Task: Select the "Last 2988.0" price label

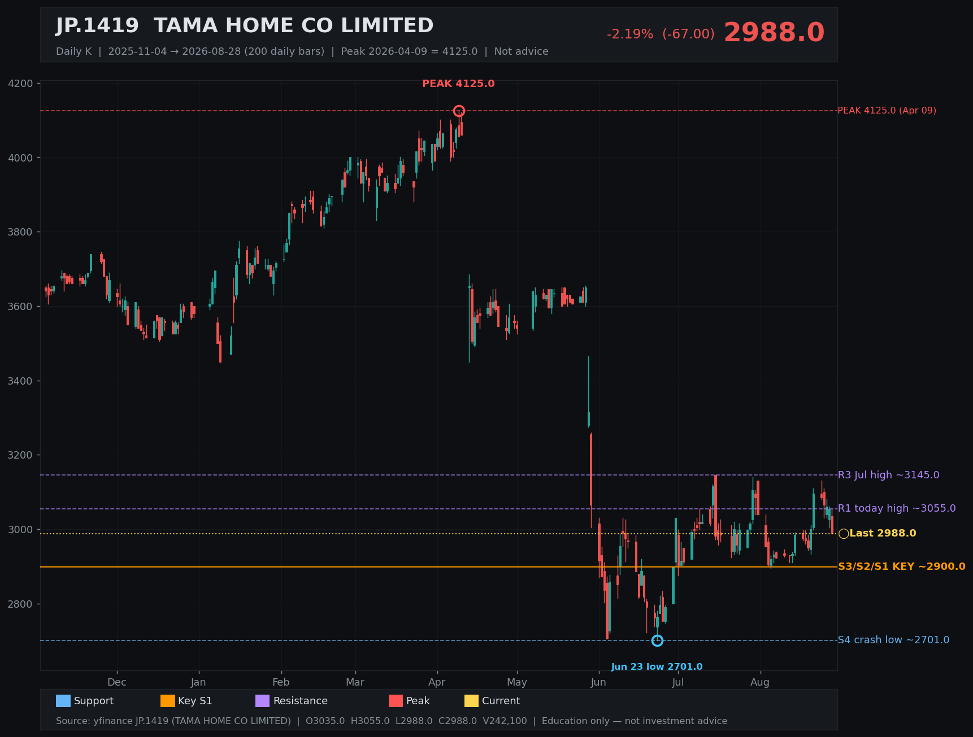Action: (x=883, y=533)
